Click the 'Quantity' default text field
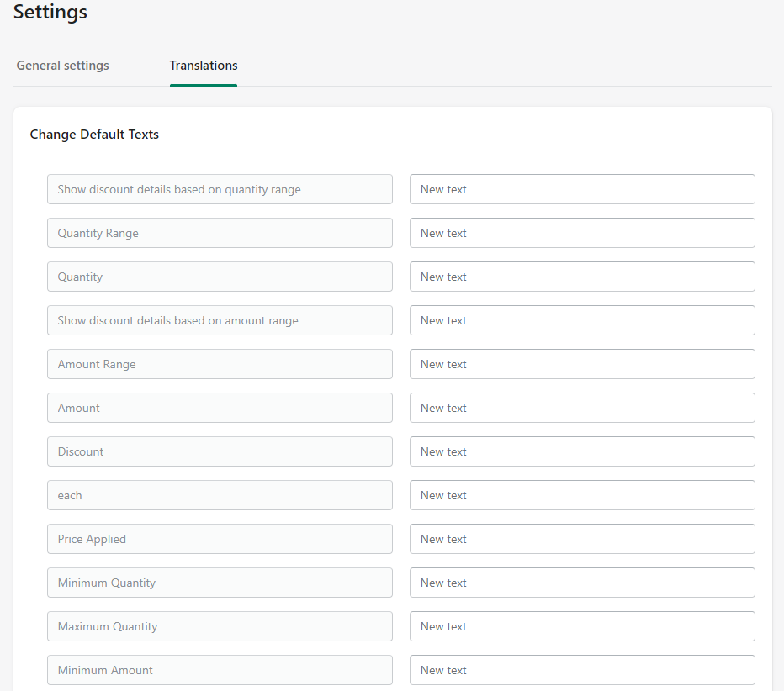 [220, 277]
